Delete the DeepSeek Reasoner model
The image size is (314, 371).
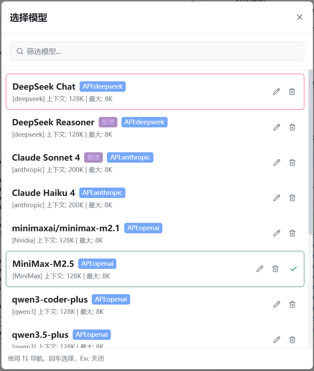(292, 127)
